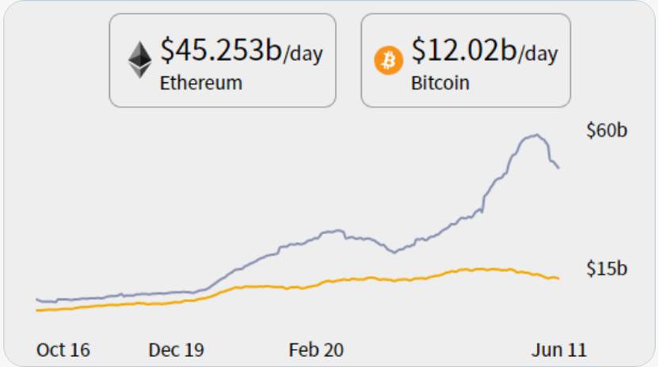Screen dimensions: 659x367
Task: Click the orange Bitcoin line above Feb 20
Action: pos(316,282)
